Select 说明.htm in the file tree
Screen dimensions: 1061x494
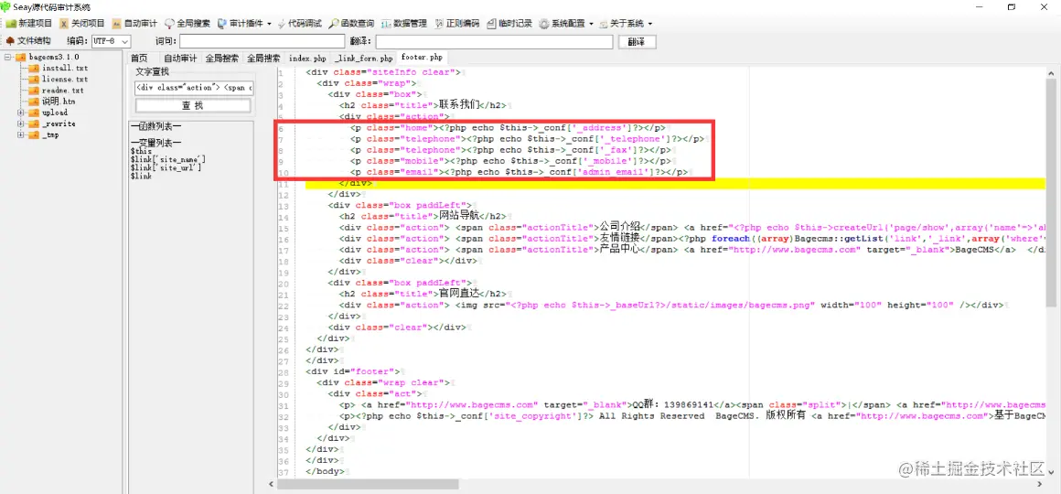point(59,102)
